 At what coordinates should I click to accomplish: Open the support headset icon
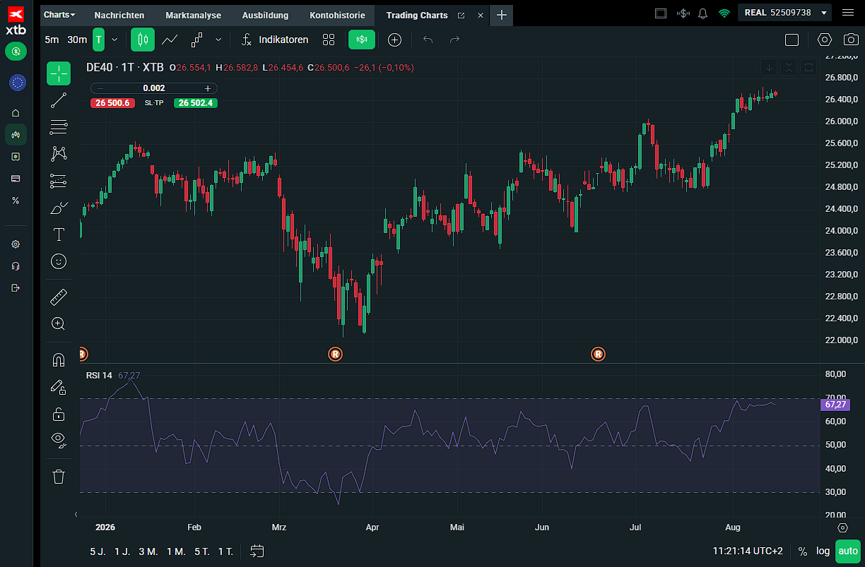tap(16, 266)
